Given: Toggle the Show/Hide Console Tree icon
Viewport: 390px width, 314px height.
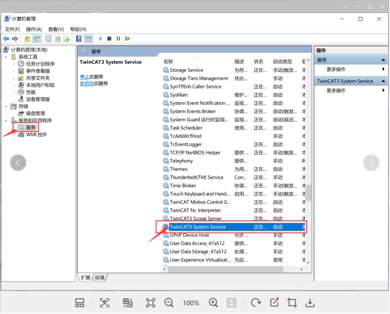Looking at the screenshot, I should 37,39.
